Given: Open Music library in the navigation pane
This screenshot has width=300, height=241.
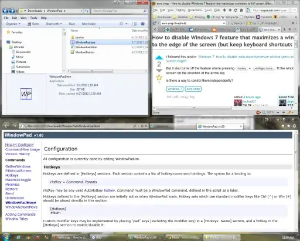Looking at the screenshot, I should [20, 57].
